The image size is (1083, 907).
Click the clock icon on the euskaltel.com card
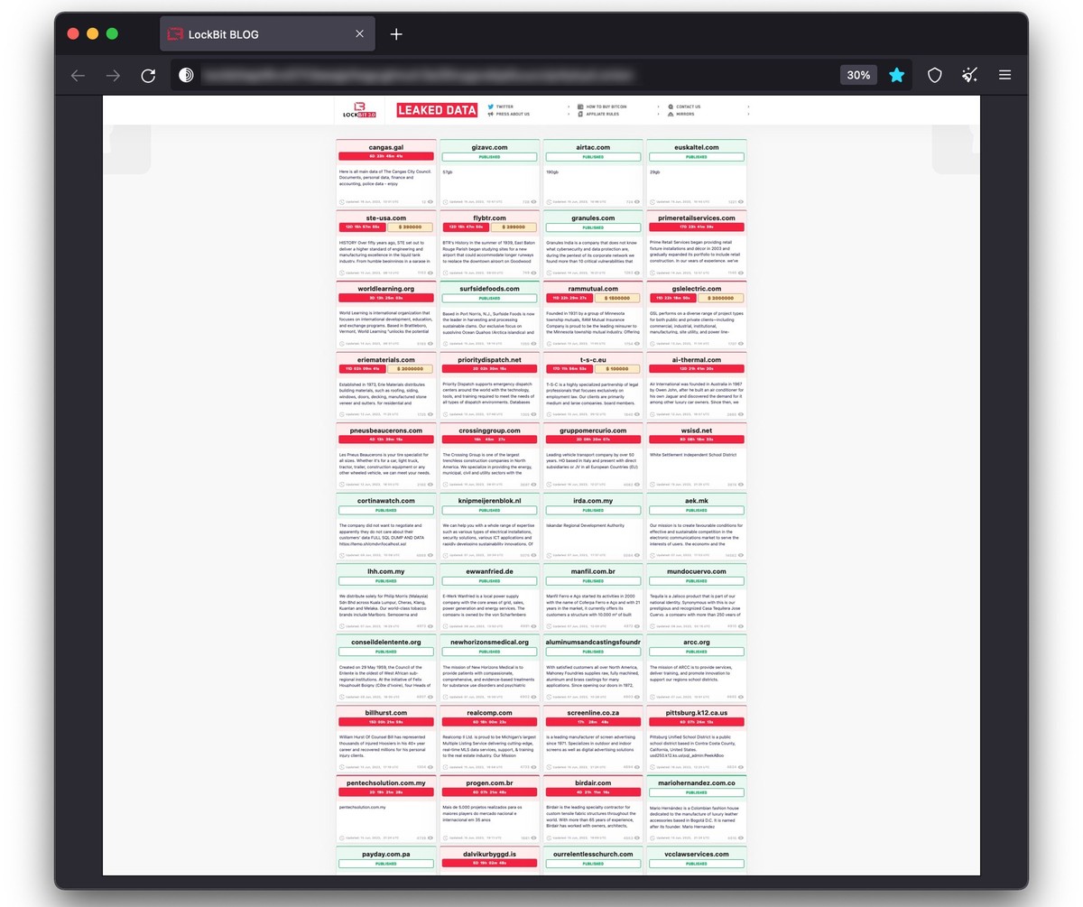pyautogui.click(x=653, y=202)
